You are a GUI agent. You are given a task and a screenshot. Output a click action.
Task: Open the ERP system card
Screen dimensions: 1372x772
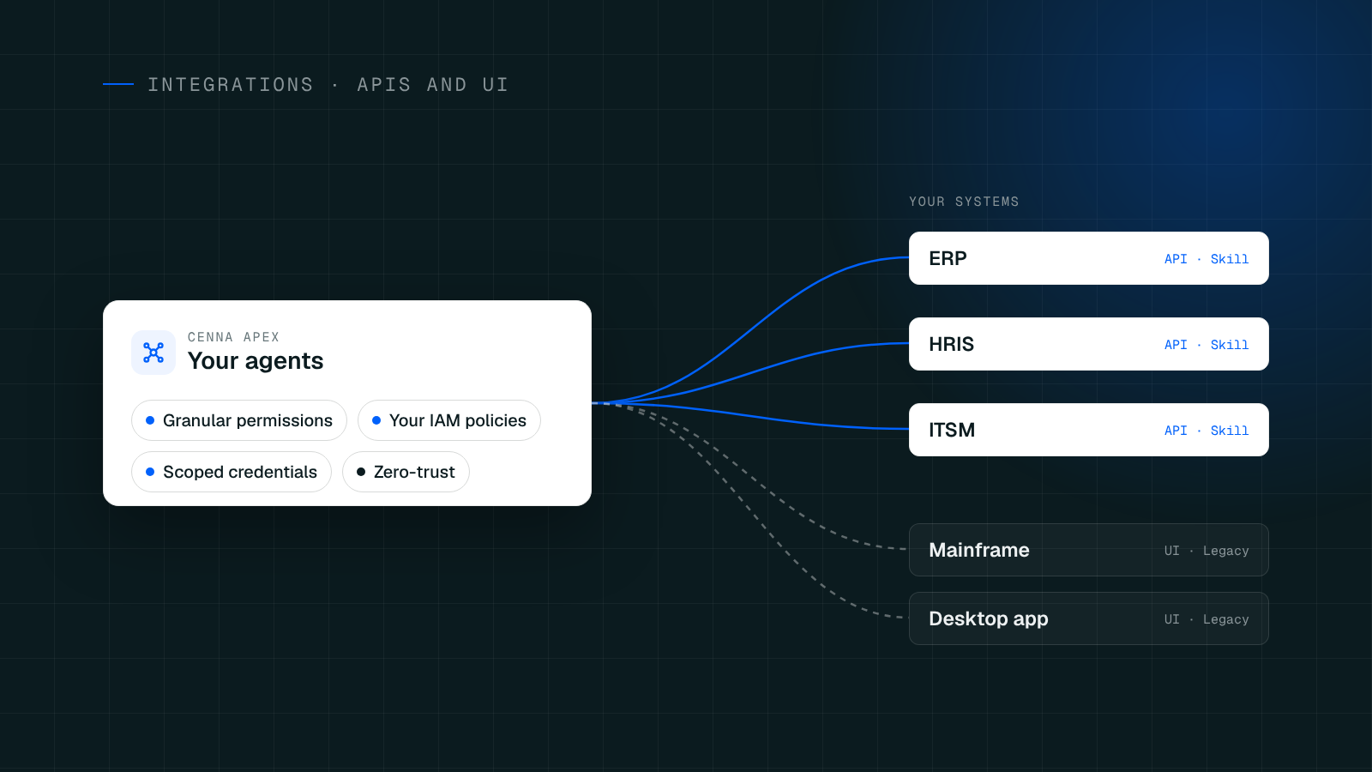pyautogui.click(x=1089, y=258)
